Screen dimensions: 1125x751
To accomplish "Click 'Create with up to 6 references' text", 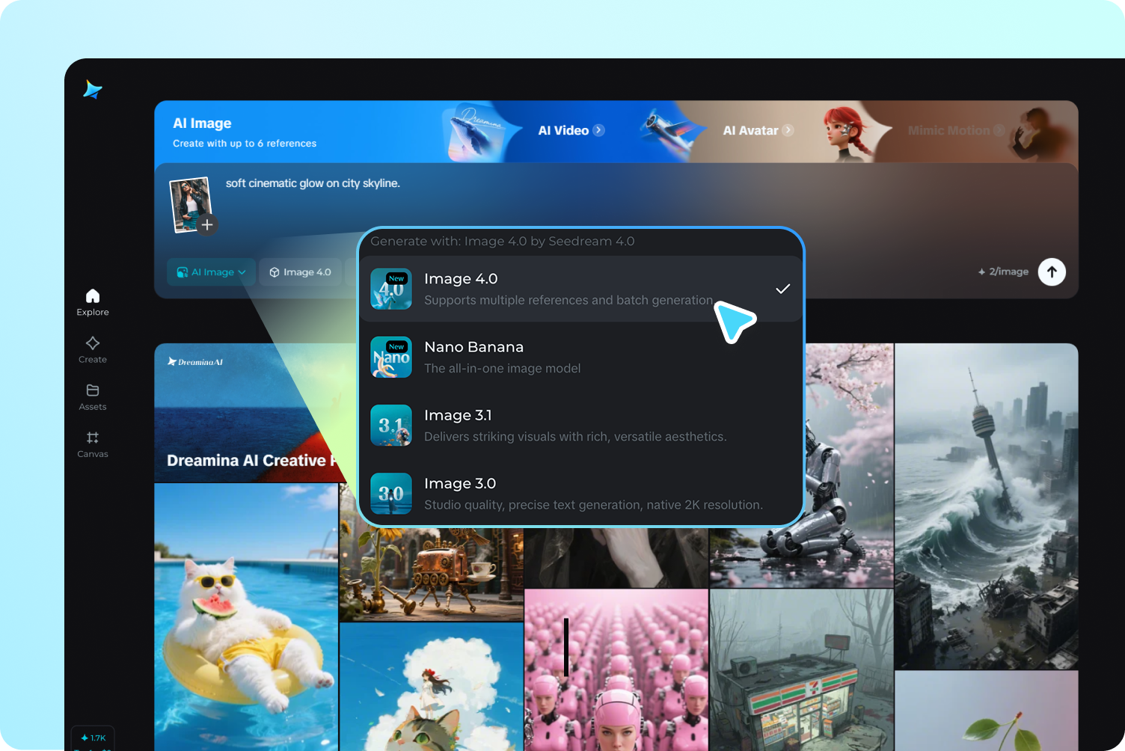I will 245,144.
